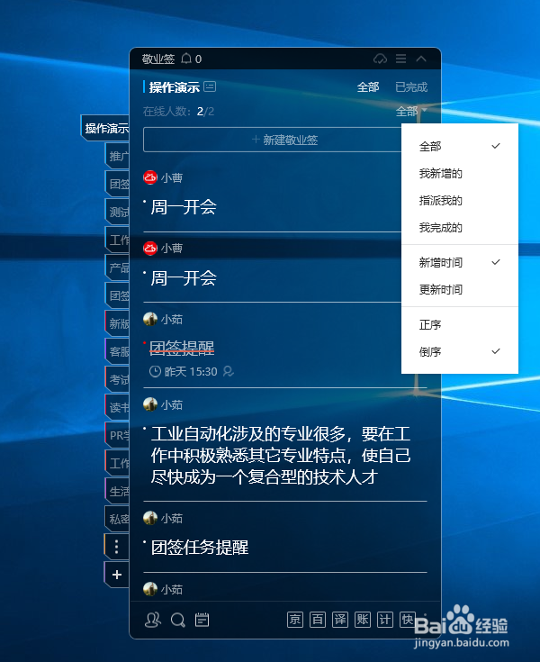540x662 pixels.
Task: Click the 账 accounting shortcut icon
Action: pos(363,620)
